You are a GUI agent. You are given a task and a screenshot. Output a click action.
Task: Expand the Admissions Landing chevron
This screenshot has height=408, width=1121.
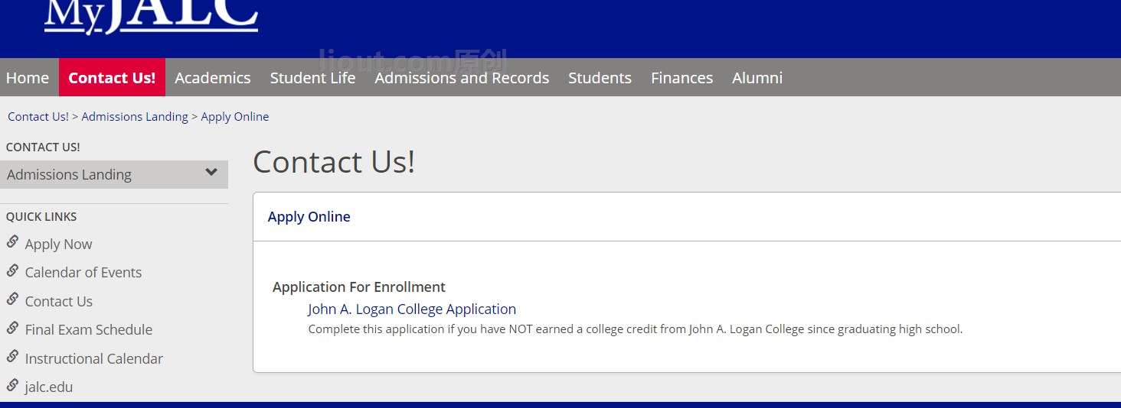[x=211, y=173]
